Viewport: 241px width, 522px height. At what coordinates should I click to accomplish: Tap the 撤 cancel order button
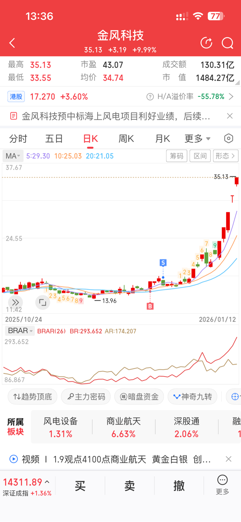coord(179,486)
